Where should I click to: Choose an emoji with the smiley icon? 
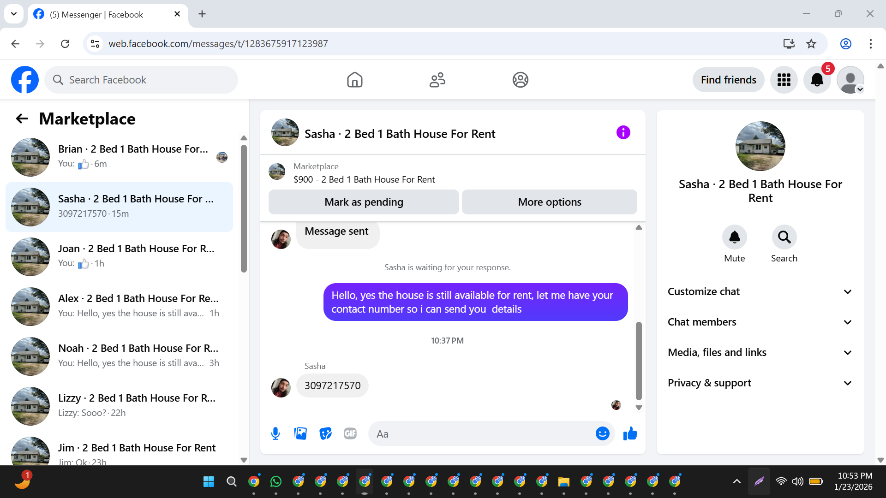point(602,433)
